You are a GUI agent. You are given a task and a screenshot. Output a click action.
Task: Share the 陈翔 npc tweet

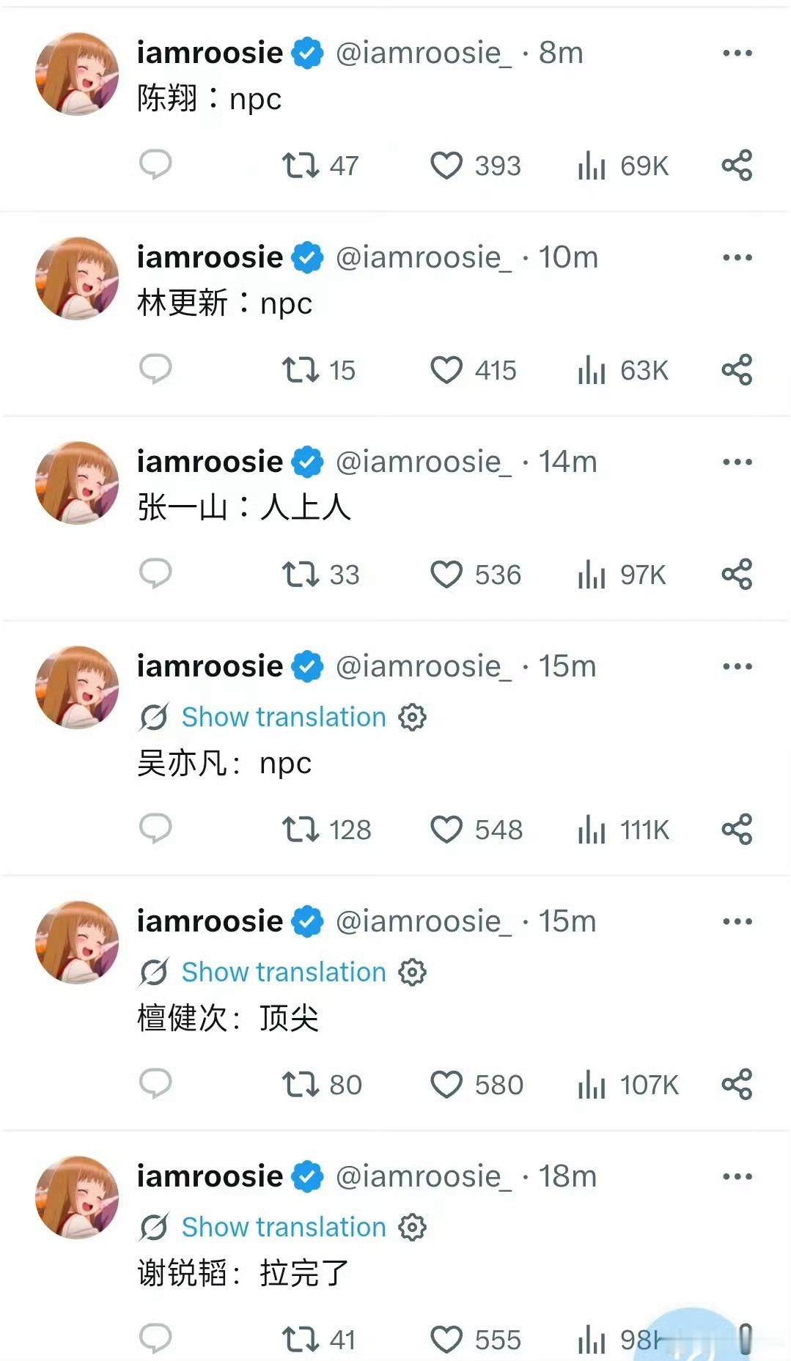click(x=737, y=166)
